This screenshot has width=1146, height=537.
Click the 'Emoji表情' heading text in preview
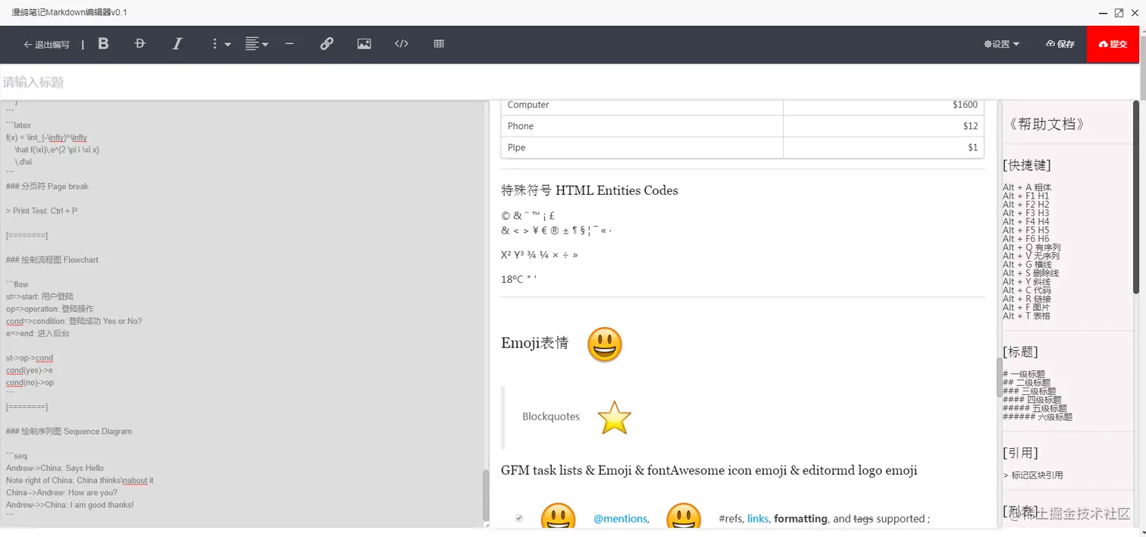click(534, 344)
